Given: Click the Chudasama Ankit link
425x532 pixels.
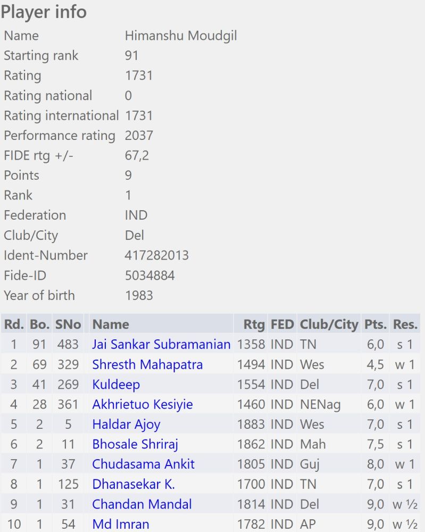Looking at the screenshot, I should [136, 464].
